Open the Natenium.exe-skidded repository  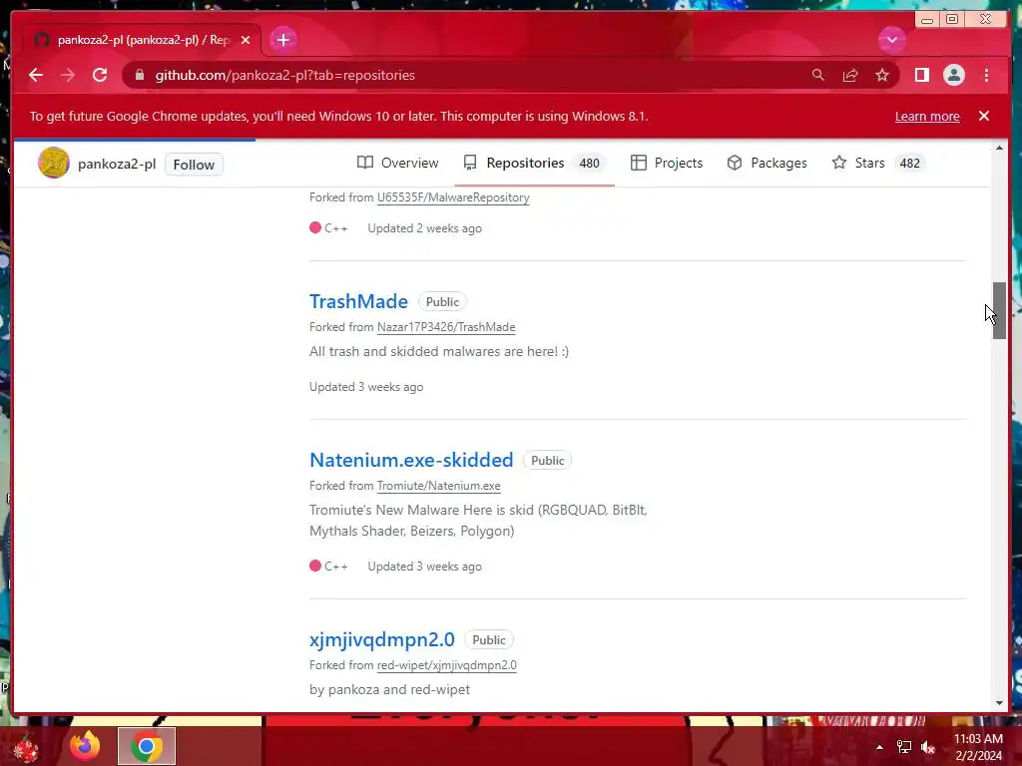(411, 460)
